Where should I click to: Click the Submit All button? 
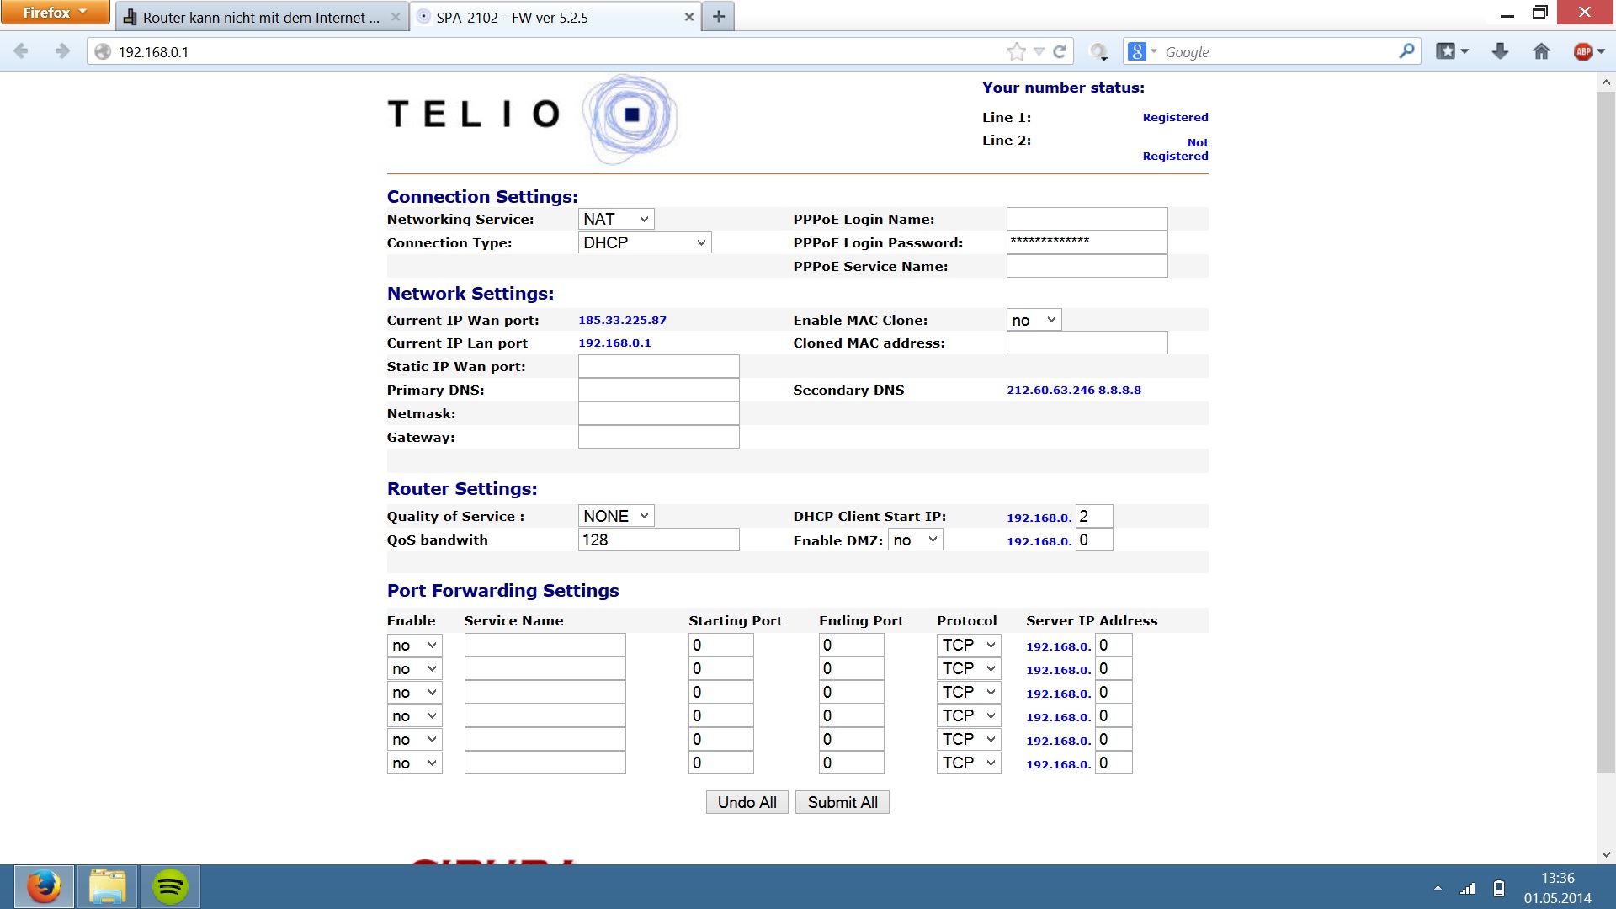pyautogui.click(x=843, y=802)
